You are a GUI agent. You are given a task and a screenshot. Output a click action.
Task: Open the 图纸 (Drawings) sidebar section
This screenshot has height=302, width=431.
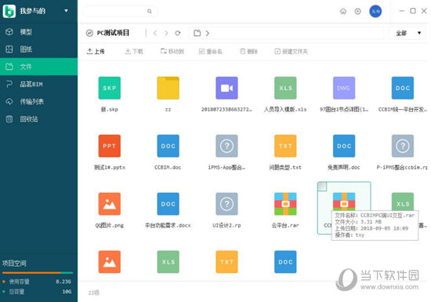[x=38, y=49]
